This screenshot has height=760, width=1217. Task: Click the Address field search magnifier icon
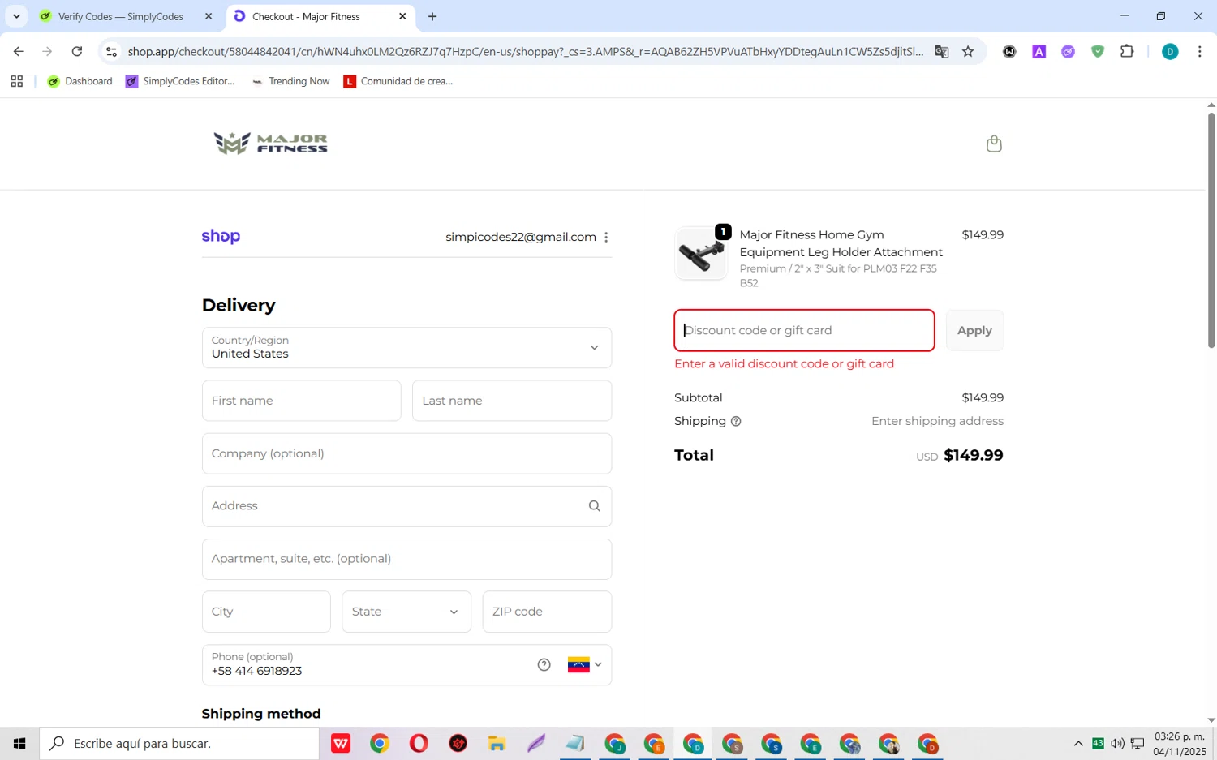point(595,506)
